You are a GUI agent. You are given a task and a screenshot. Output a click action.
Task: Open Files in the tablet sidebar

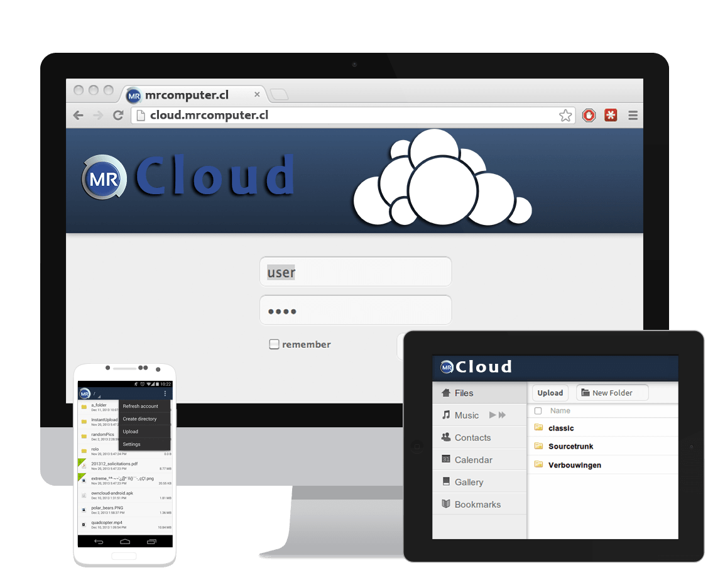click(479, 393)
